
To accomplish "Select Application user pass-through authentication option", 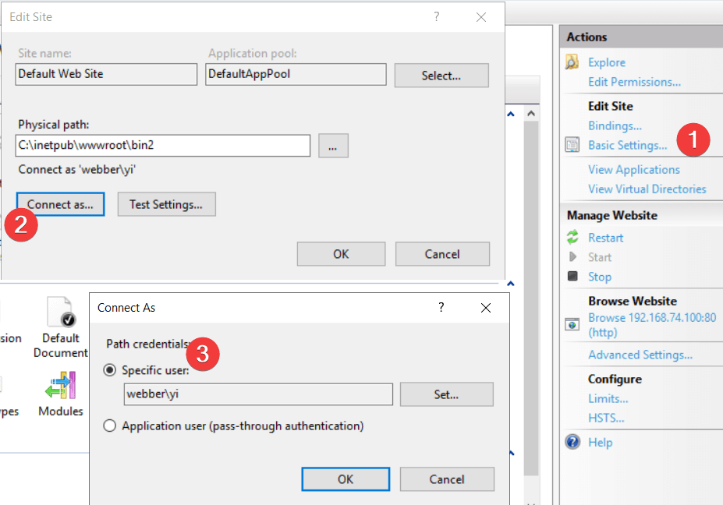I will click(110, 426).
